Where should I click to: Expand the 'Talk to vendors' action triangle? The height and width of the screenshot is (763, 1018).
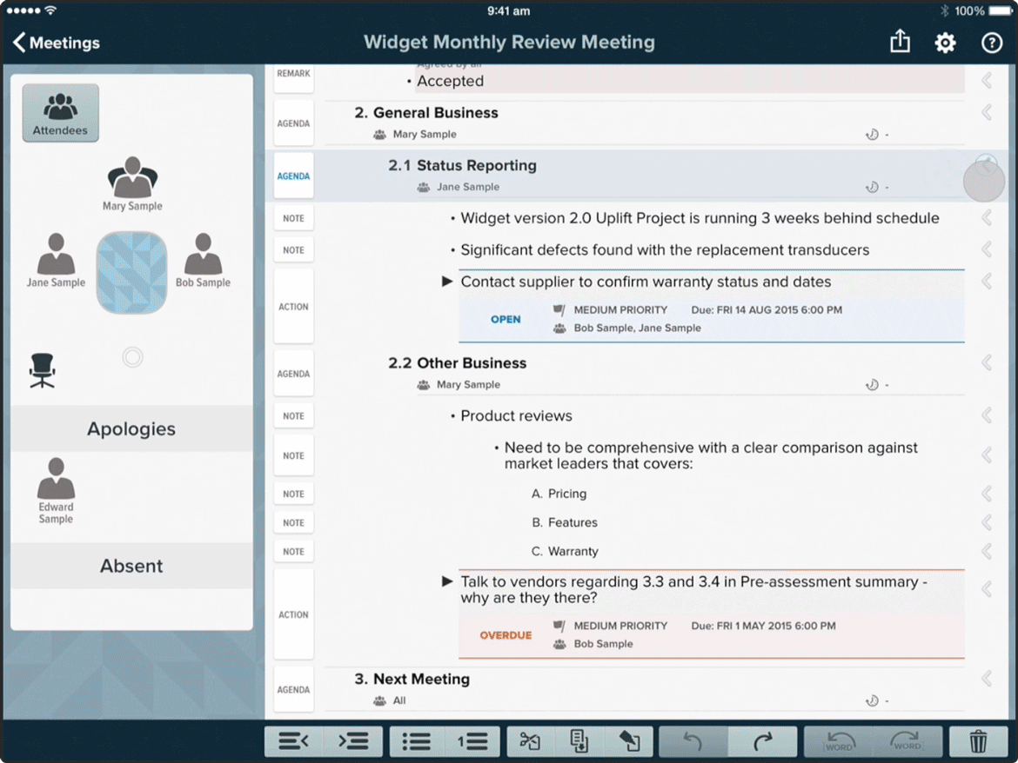pyautogui.click(x=447, y=581)
